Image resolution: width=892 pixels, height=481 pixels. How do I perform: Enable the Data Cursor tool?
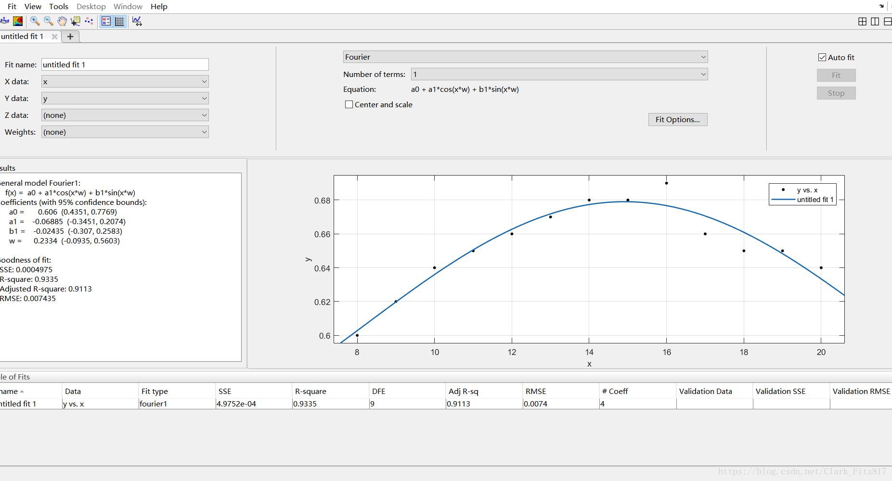pos(76,21)
